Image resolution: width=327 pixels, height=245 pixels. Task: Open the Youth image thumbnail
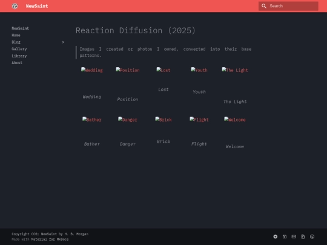199,70
